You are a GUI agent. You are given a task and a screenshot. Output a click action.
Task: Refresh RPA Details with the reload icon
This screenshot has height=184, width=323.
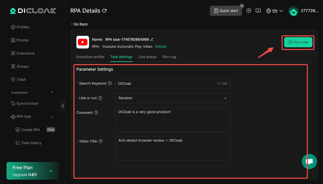point(104,11)
